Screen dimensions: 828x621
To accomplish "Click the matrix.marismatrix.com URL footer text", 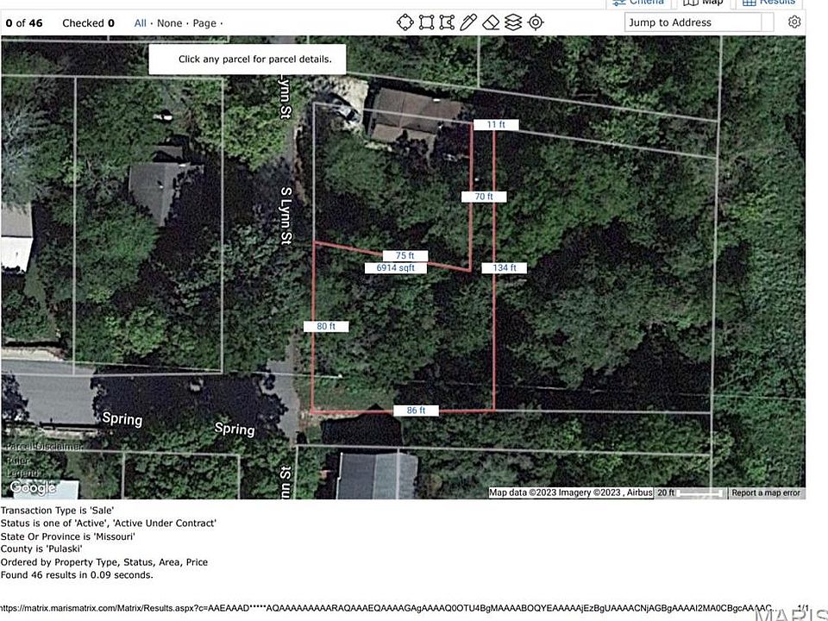I will coord(388,608).
